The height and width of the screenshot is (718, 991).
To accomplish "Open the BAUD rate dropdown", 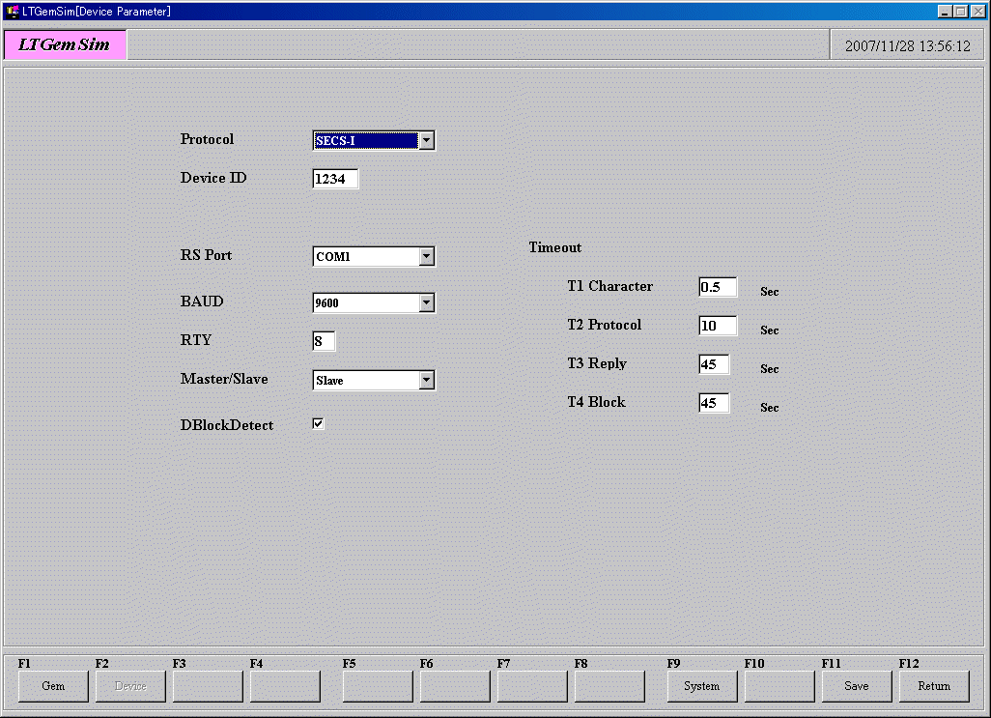I will click(x=426, y=303).
